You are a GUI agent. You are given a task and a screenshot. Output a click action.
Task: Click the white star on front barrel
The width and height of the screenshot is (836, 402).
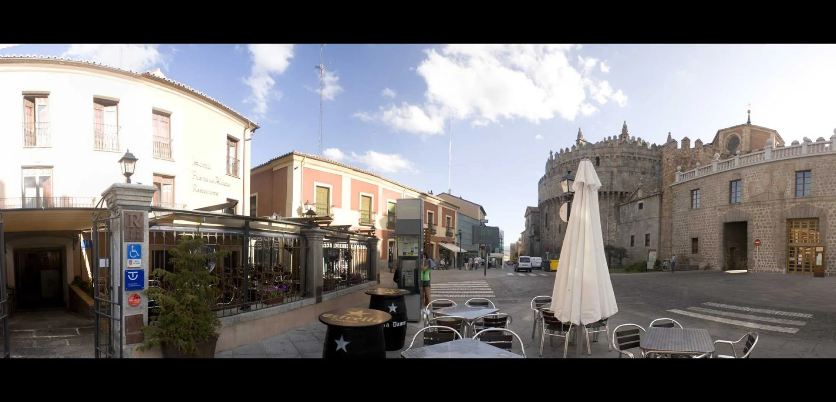(341, 344)
